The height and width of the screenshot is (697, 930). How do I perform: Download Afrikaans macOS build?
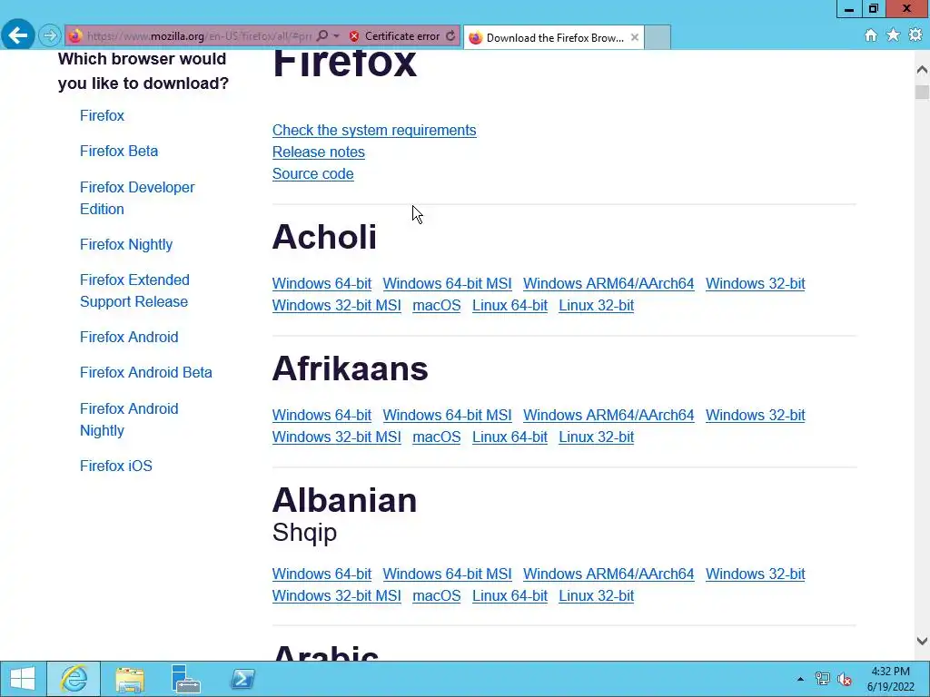coord(437,437)
